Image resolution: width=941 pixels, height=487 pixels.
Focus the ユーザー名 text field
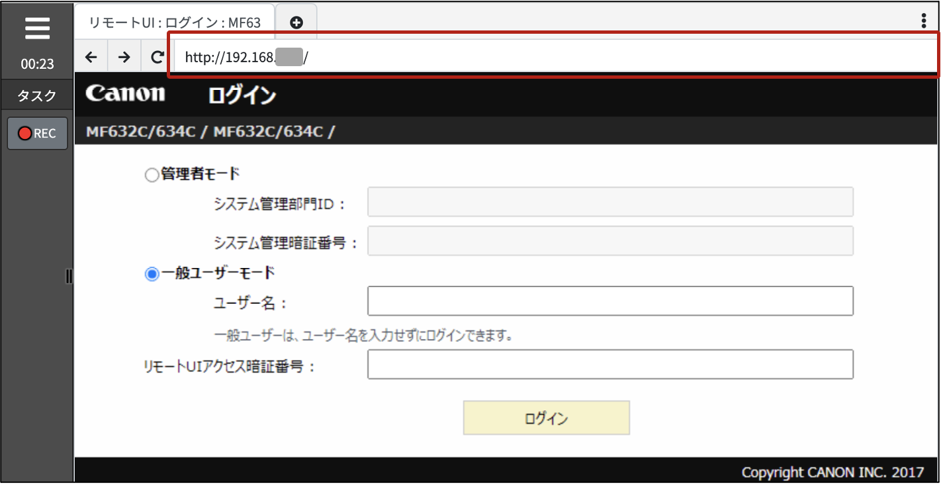[610, 301]
